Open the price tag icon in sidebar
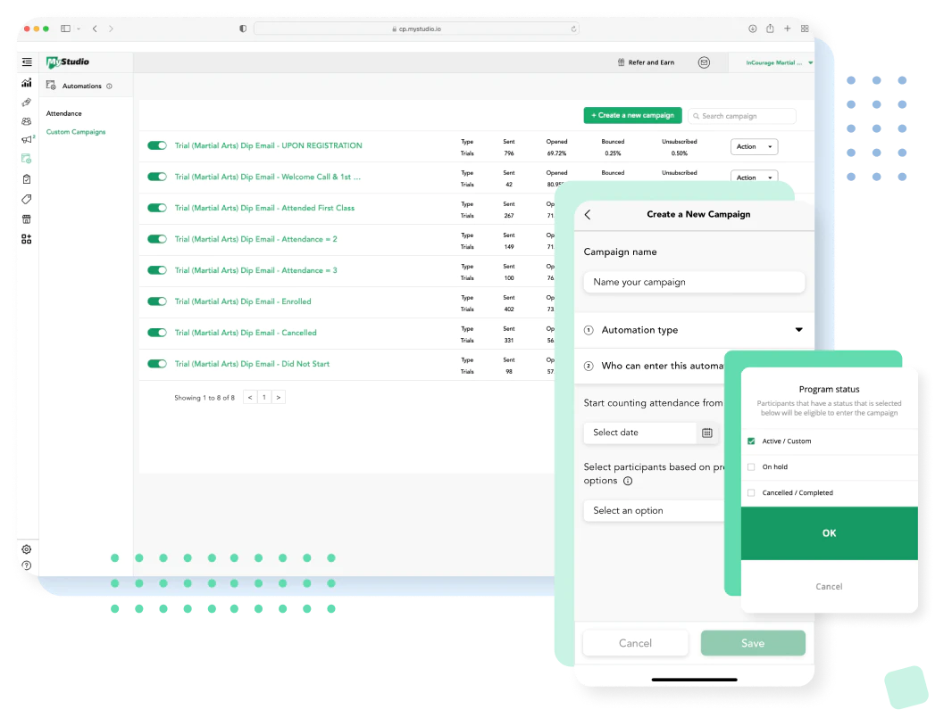Screen dimensions: 952x726 tap(27, 199)
